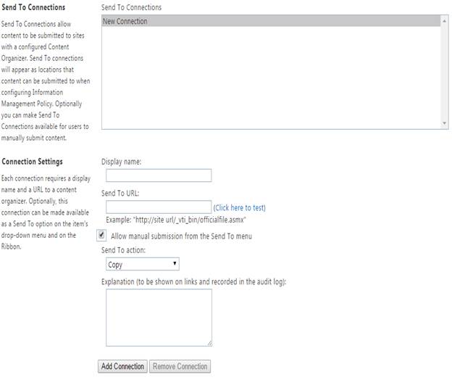Click the Send To URL label
Screen dimensions: 452x385
pyautogui.click(x=120, y=194)
